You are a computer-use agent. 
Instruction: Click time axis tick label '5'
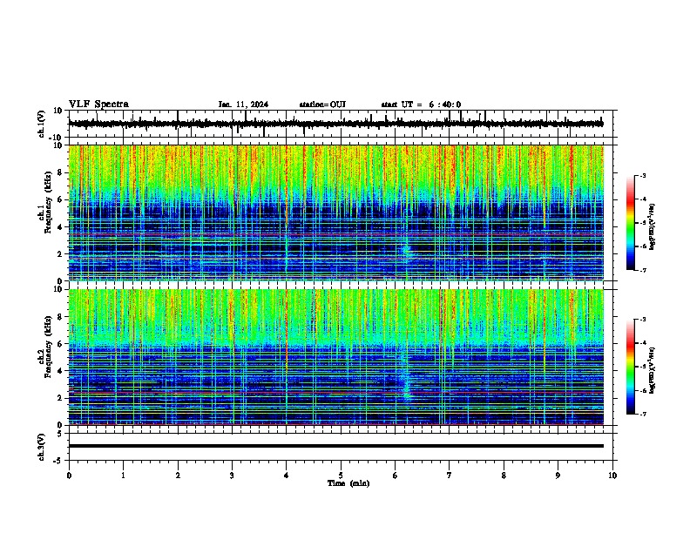coord(341,476)
